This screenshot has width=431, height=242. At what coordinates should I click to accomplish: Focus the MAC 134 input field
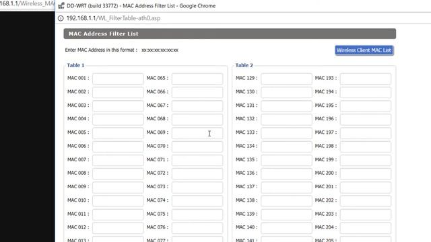pyautogui.click(x=286, y=147)
